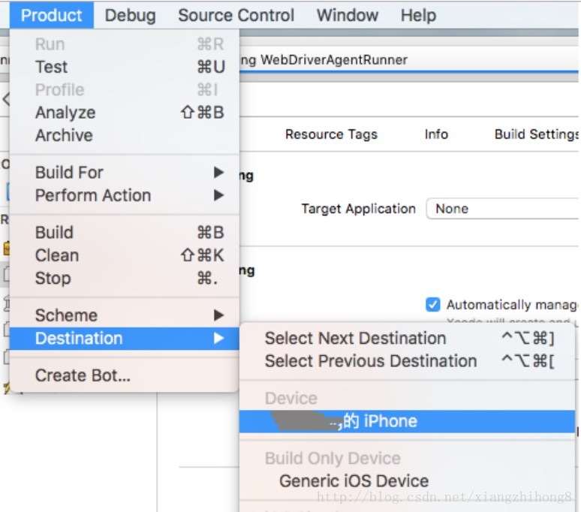
Task: Click the Archive menu item
Action: pos(64,136)
